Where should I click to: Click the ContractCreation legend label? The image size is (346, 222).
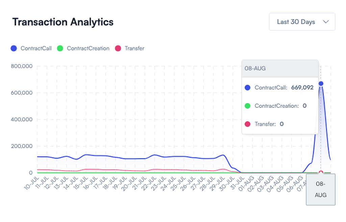click(88, 48)
